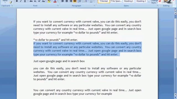Viewport: 177px width, 99px height.
Task: Apply the Heading 1 style
Action: click(x=129, y=1)
